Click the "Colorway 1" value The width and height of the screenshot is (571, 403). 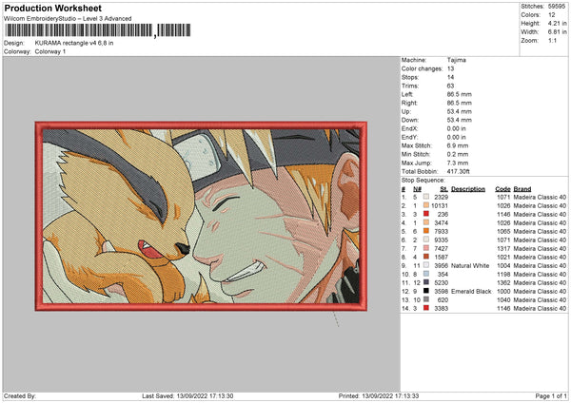(50, 51)
